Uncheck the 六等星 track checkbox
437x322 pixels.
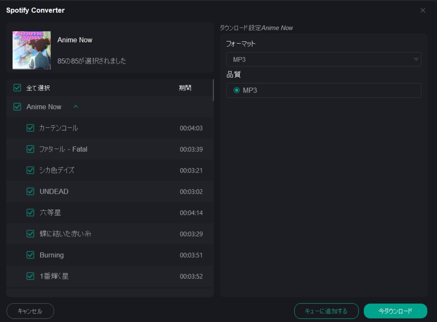click(30, 213)
